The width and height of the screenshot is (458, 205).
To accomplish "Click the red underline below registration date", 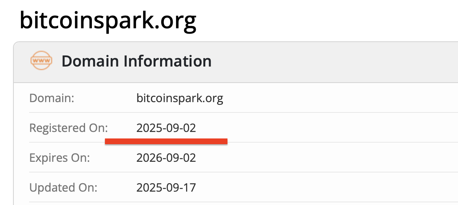I will click(166, 142).
